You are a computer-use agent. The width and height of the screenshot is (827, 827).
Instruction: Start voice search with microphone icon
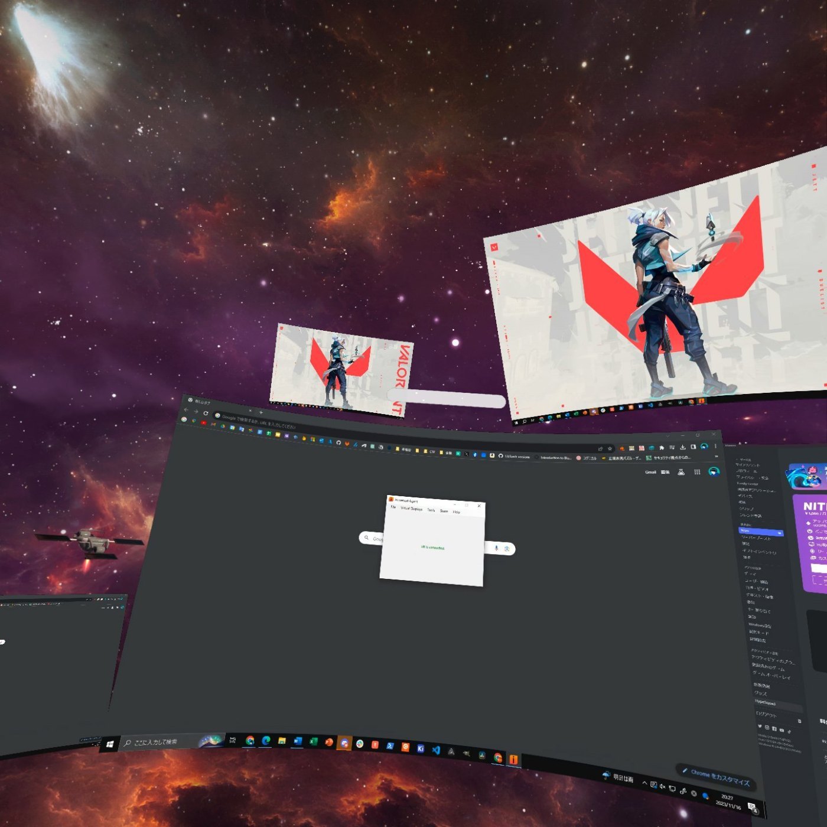pos(496,548)
